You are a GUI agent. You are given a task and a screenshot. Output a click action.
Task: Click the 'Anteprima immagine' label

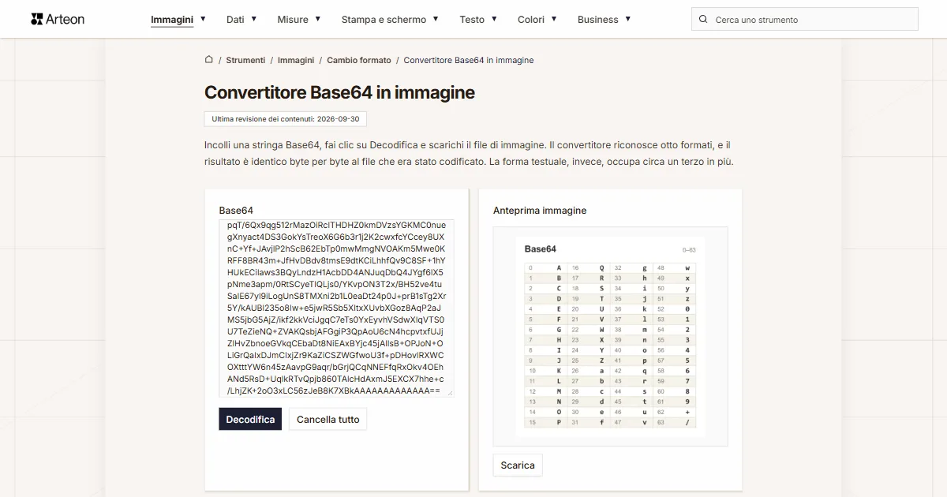(x=540, y=211)
